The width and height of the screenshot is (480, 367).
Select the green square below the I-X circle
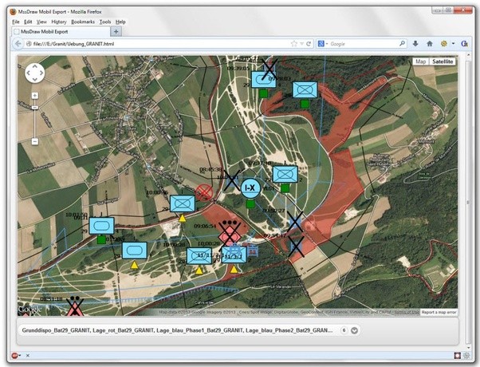(x=250, y=204)
